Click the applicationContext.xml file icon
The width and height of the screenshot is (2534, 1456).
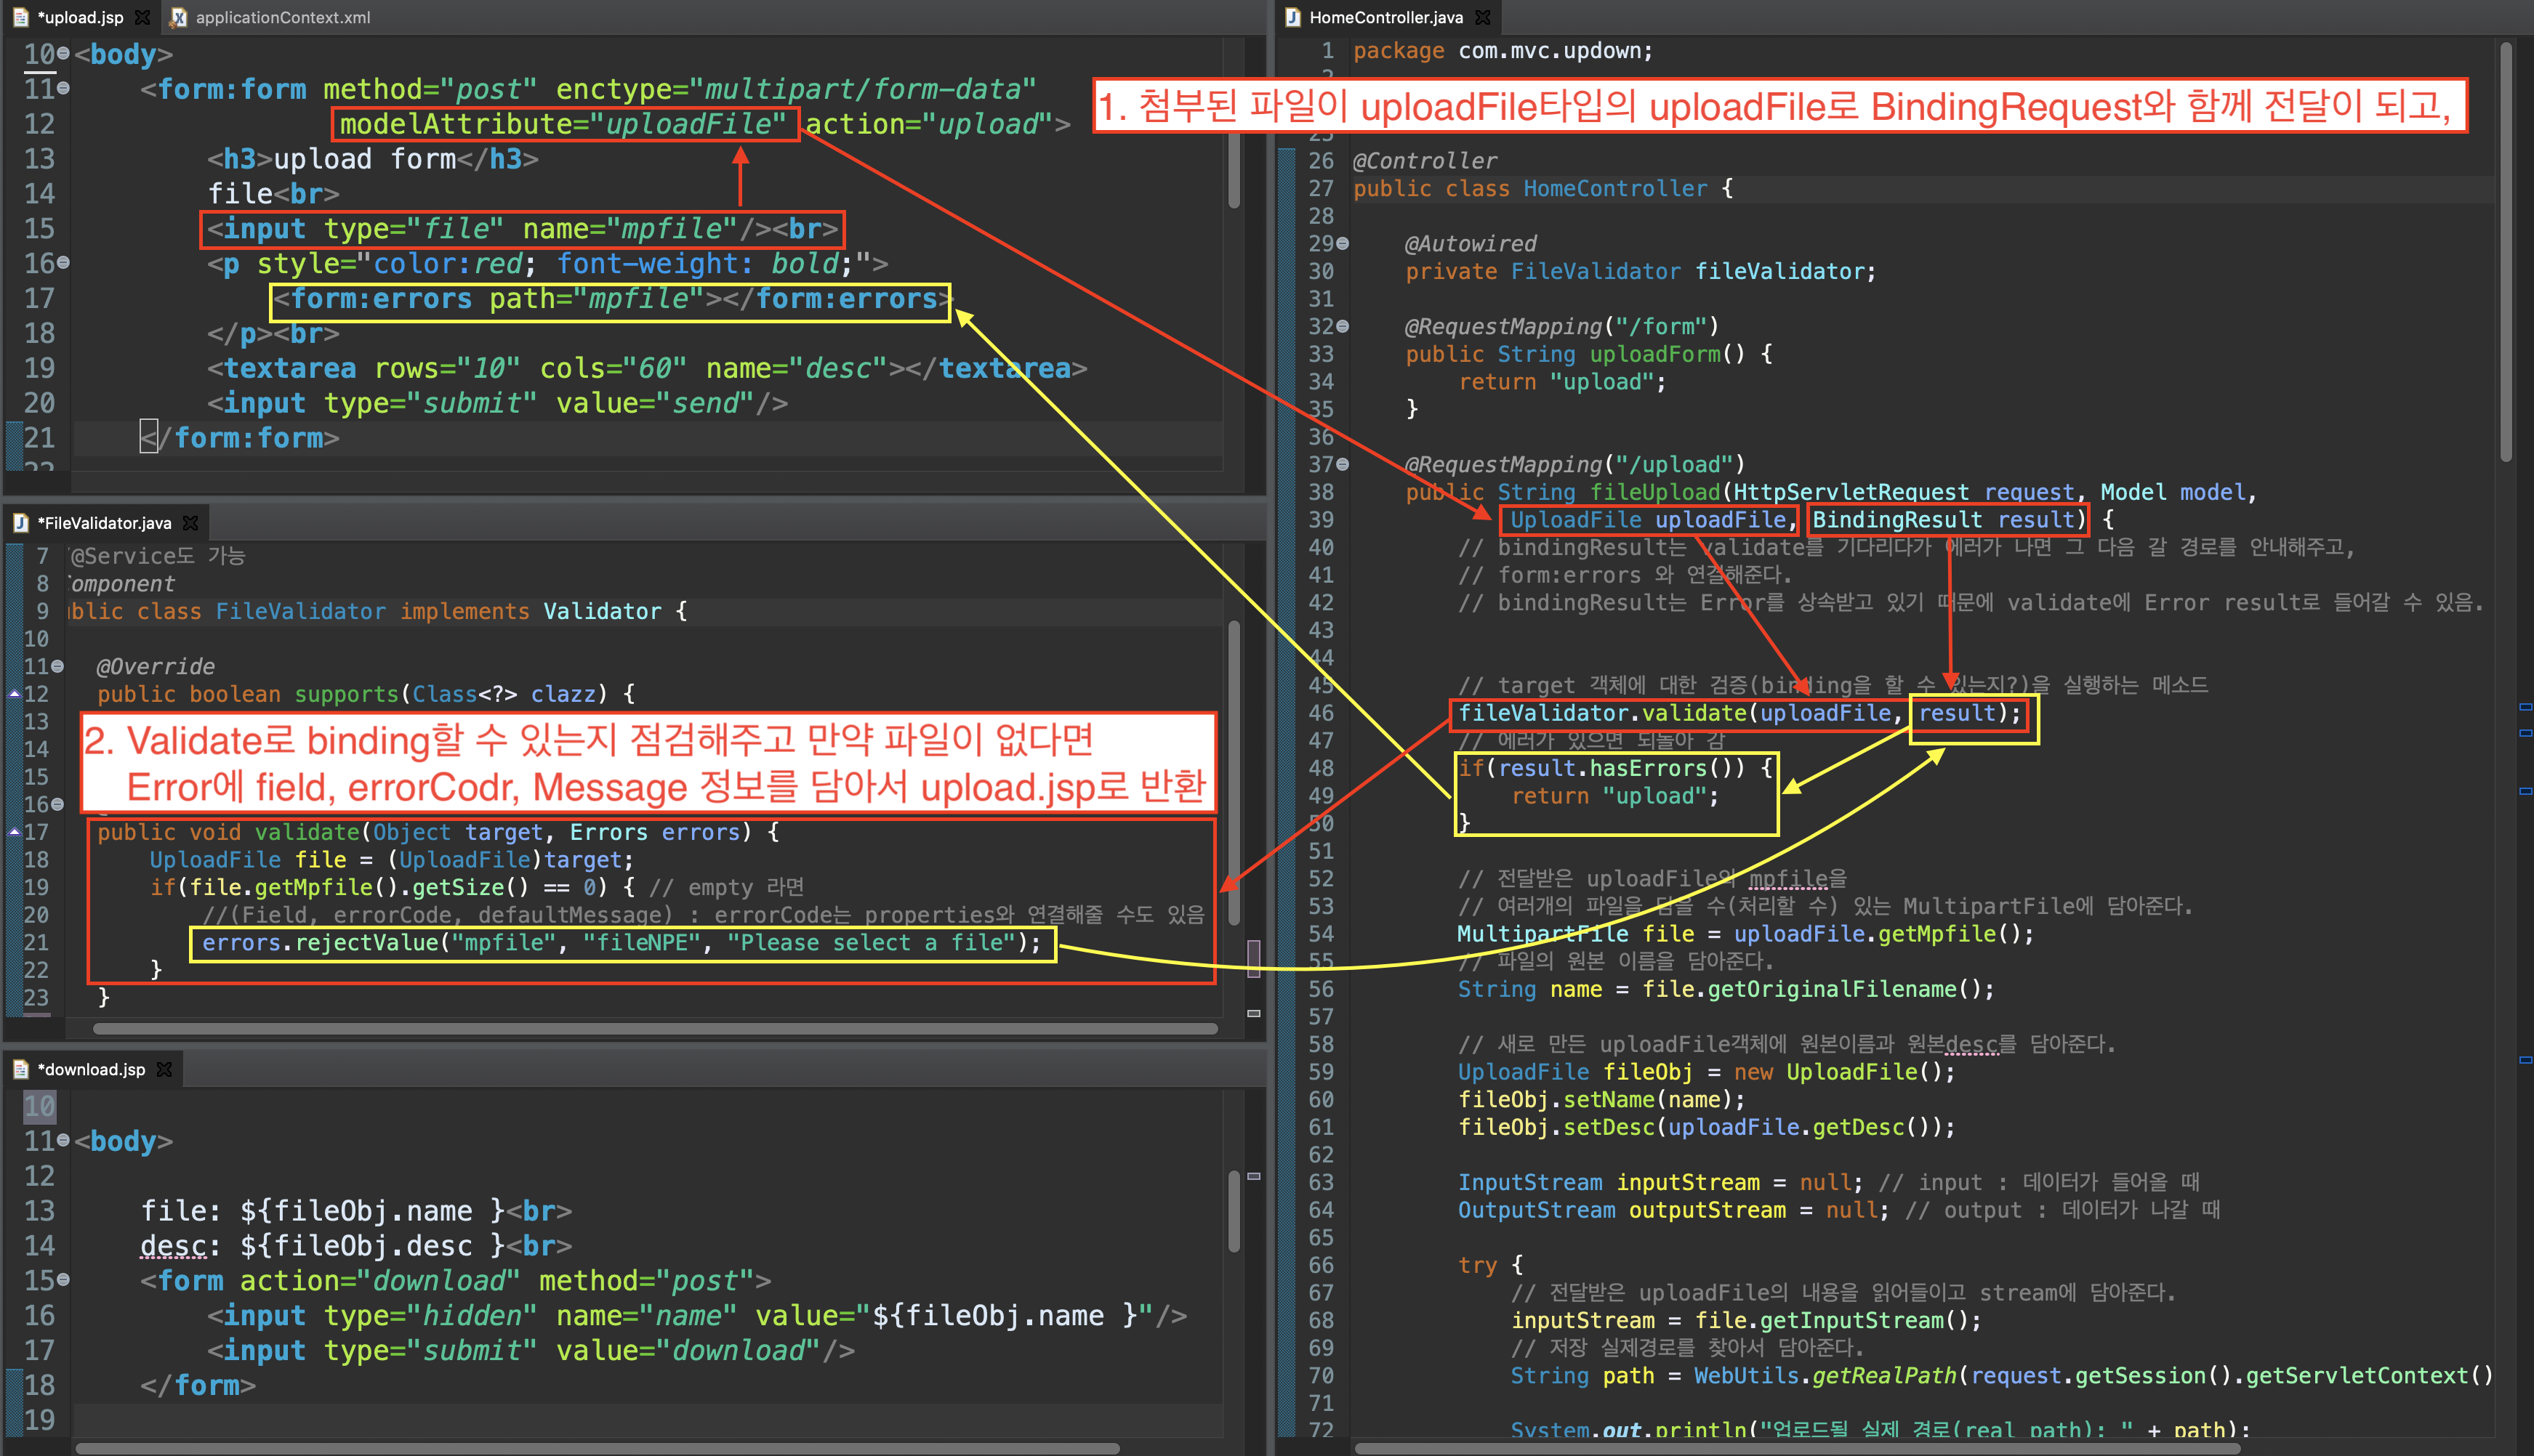pos(179,17)
